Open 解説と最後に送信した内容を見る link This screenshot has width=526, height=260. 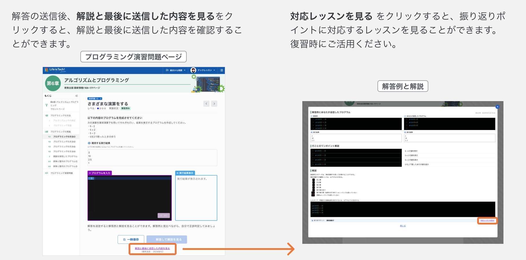152,248
